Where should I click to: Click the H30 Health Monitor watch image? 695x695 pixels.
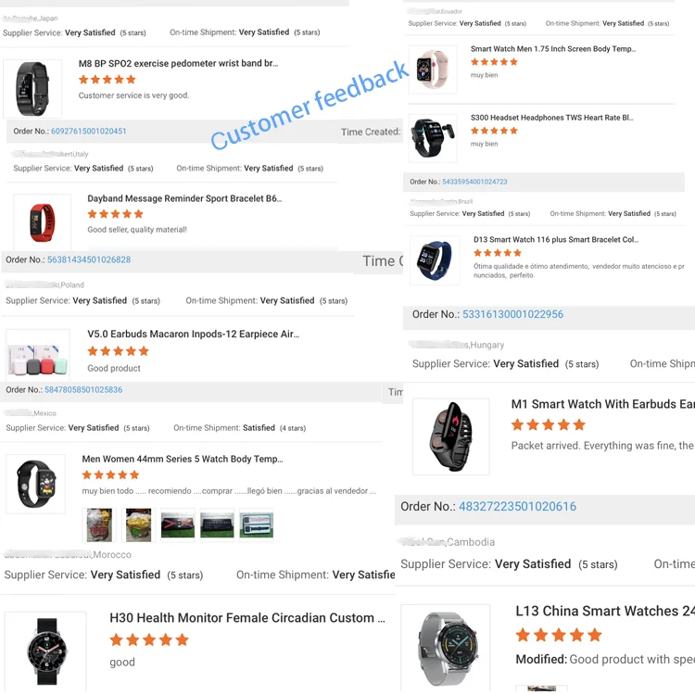pyautogui.click(x=45, y=651)
